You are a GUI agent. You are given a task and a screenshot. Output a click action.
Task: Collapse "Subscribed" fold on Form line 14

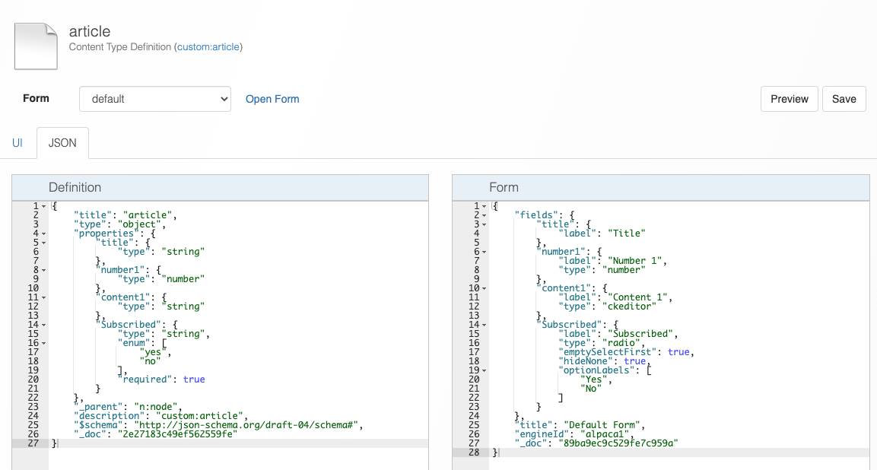pos(485,325)
